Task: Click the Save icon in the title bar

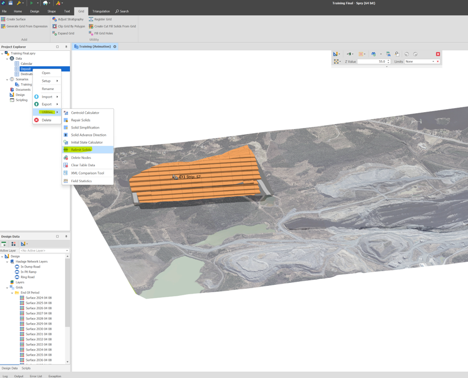Action: tap(10, 3)
